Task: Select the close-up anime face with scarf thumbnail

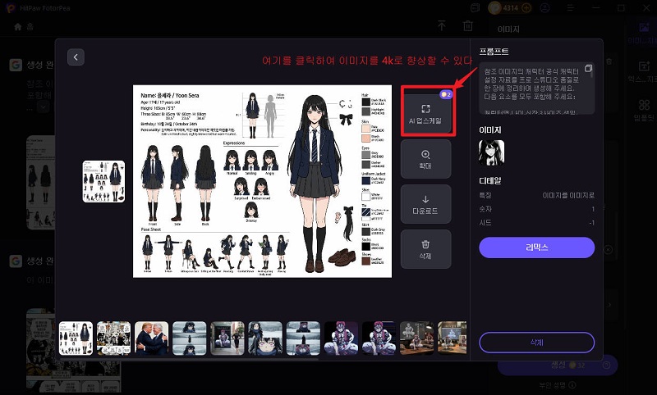Action: point(265,338)
